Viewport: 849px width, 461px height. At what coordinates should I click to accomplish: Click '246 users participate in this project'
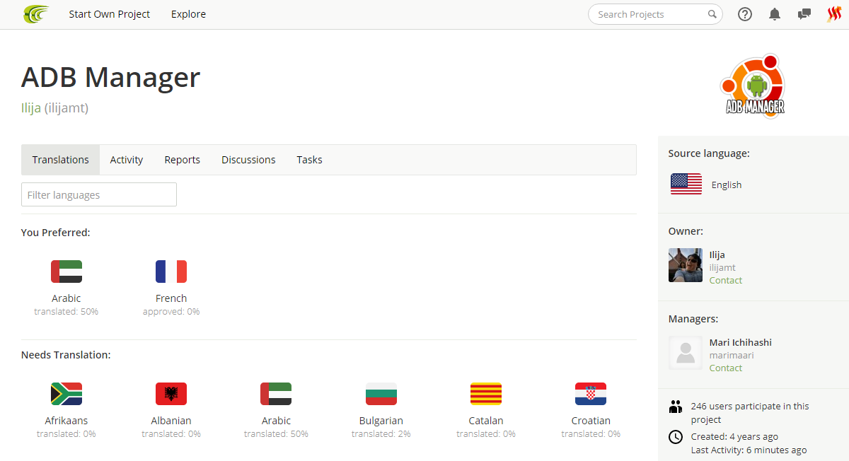pyautogui.click(x=750, y=413)
